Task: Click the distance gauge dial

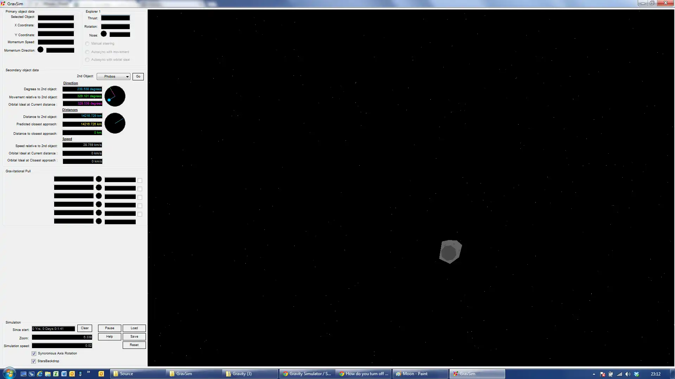Action: coord(115,122)
